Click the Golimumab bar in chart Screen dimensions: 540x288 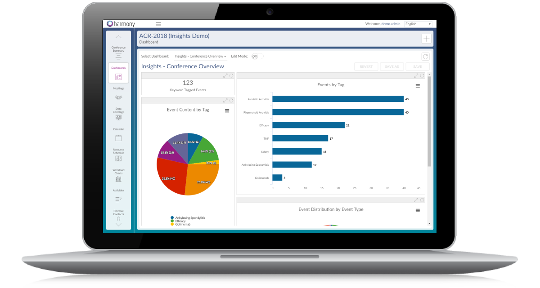277,178
